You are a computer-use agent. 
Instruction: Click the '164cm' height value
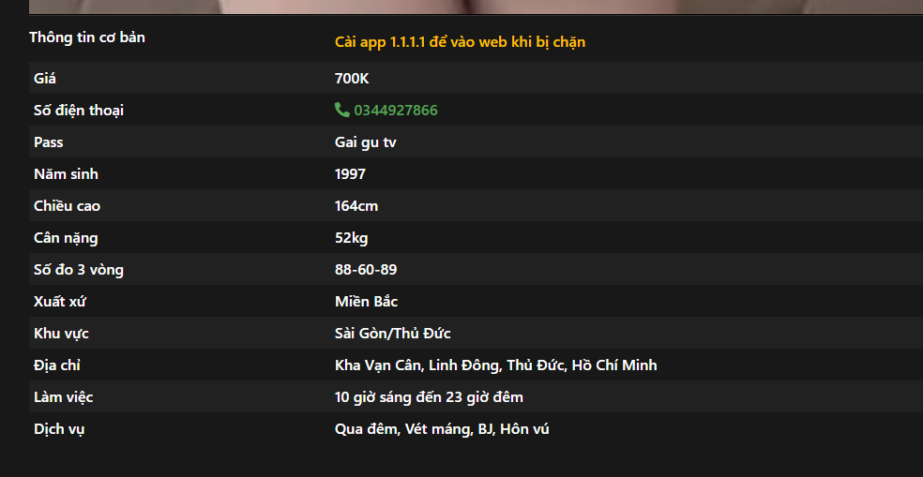[x=356, y=206]
